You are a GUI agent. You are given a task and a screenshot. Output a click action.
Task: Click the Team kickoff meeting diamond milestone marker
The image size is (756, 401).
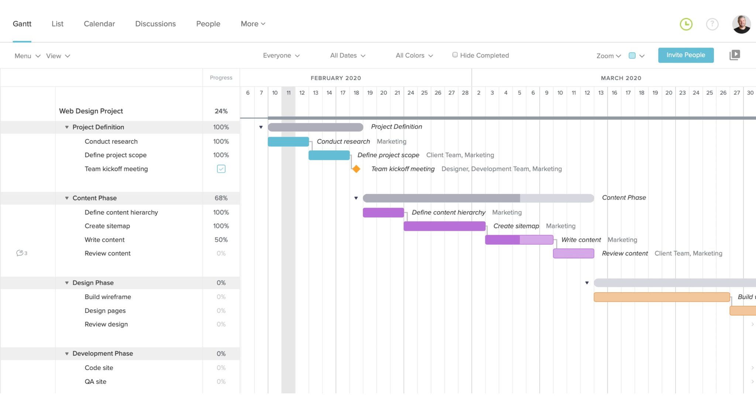(x=357, y=169)
